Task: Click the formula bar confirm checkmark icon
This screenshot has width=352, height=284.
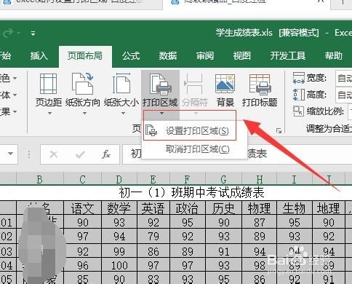Action: point(80,154)
